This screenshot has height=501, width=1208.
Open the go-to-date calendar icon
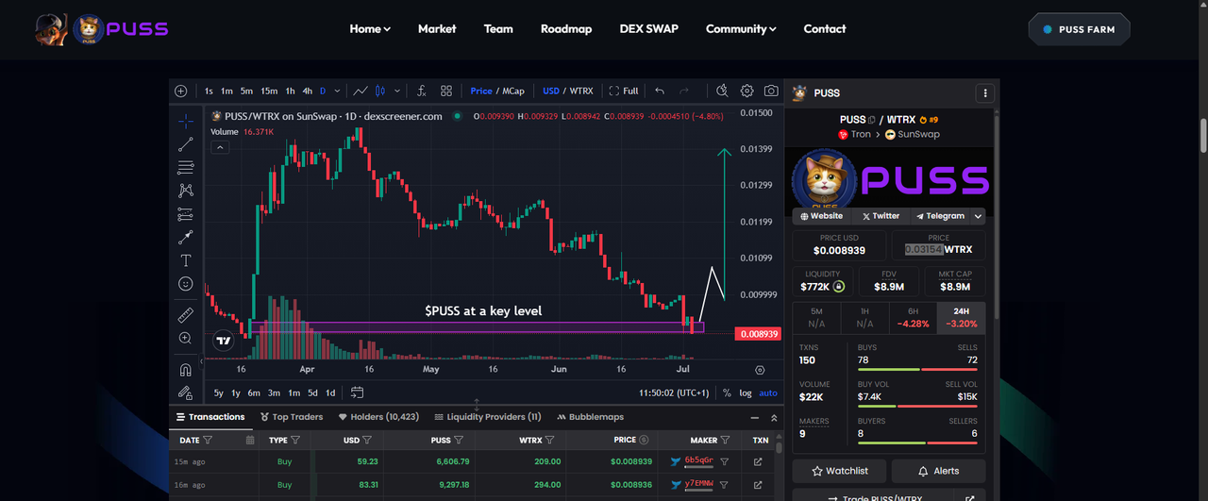(358, 392)
